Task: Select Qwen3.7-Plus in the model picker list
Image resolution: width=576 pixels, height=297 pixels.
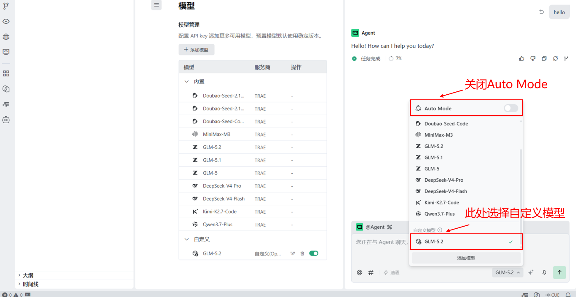Action: pos(466,214)
